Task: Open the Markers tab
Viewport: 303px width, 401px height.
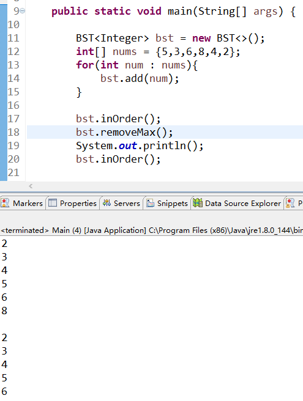Action: 23,204
